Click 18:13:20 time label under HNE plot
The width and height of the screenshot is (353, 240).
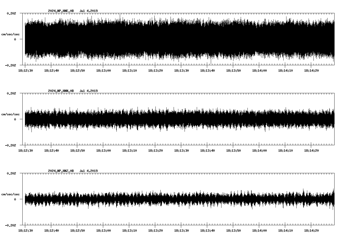tap(155, 70)
